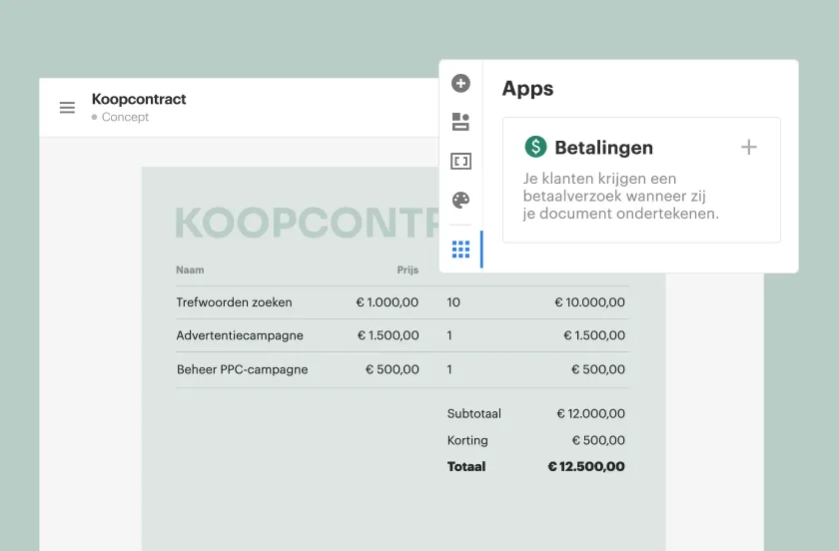839x551 pixels.
Task: Select the Betalingen app card heading
Action: 603,147
